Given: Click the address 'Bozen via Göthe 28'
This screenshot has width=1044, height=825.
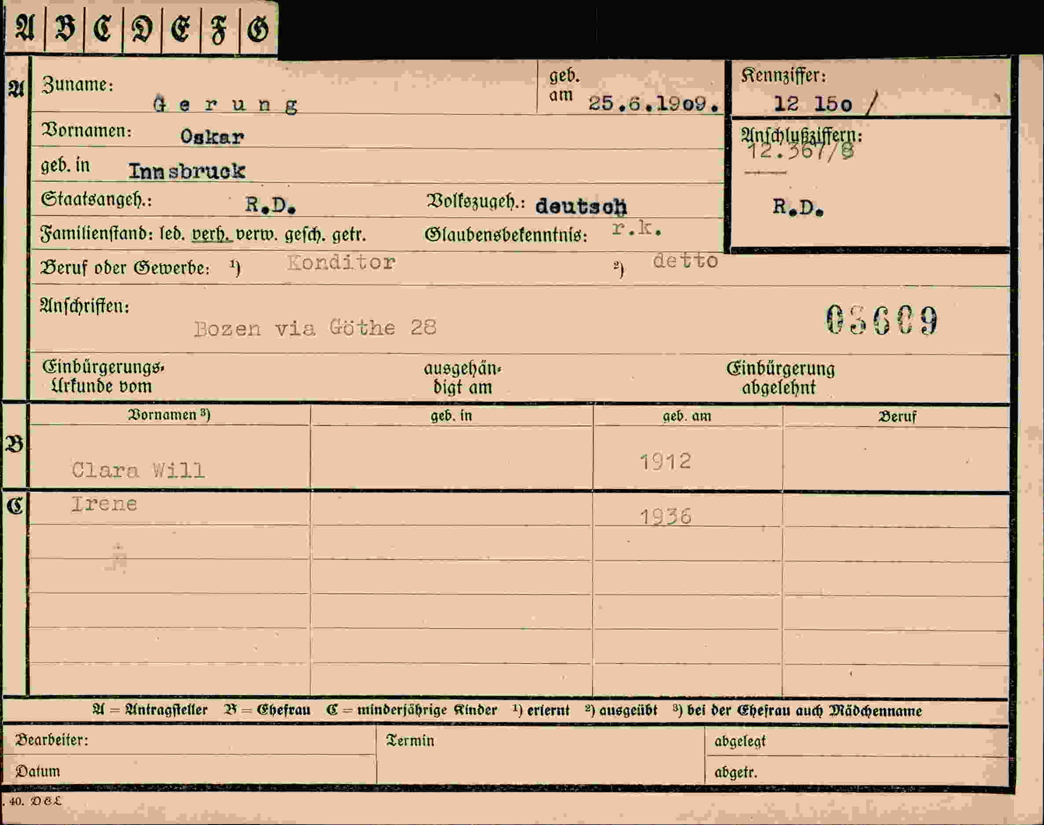Looking at the screenshot, I should click(x=315, y=328).
